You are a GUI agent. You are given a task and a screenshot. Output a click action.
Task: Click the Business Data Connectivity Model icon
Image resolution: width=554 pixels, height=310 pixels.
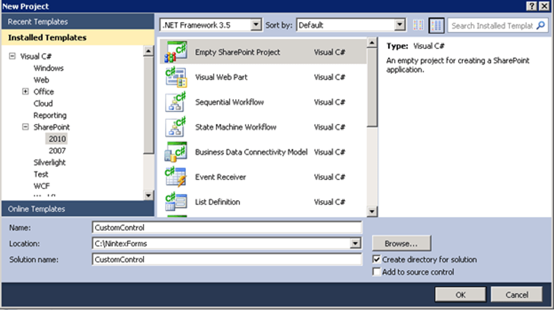click(176, 152)
